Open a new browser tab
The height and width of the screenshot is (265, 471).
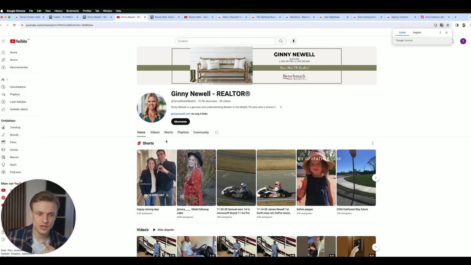coord(455,17)
